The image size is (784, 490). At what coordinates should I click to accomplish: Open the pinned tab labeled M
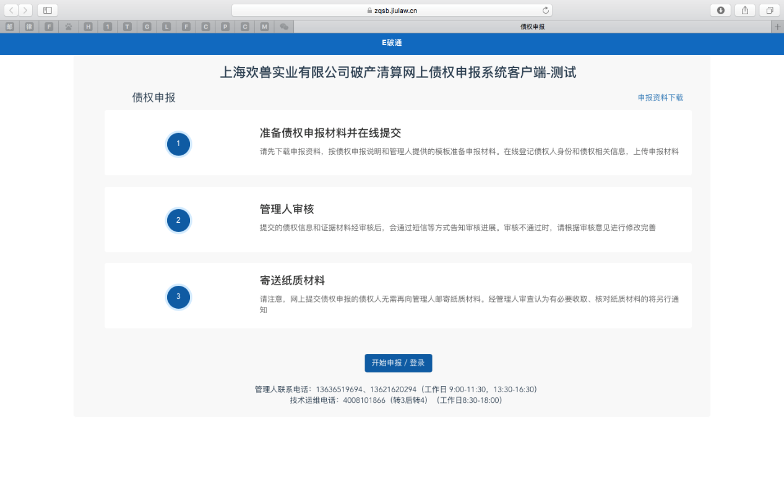[265, 27]
